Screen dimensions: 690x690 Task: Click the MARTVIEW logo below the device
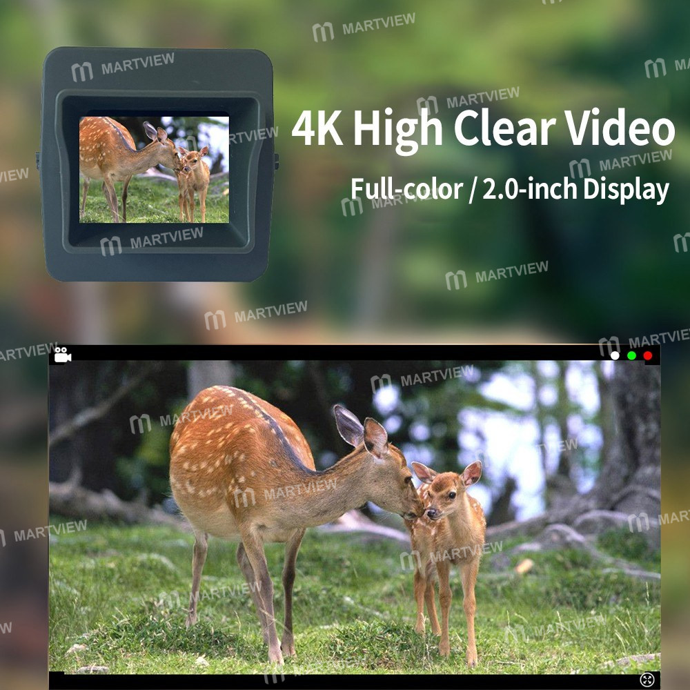[x=255, y=316]
